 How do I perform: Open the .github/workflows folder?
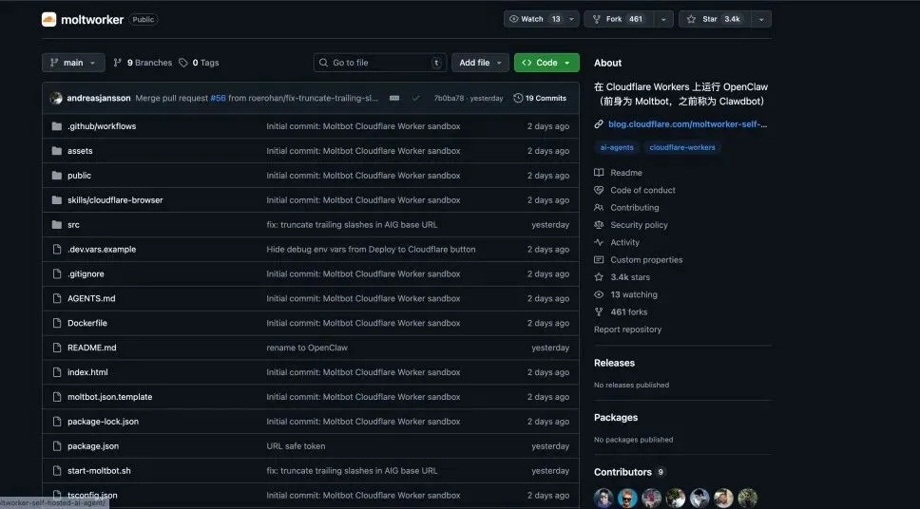(x=102, y=126)
